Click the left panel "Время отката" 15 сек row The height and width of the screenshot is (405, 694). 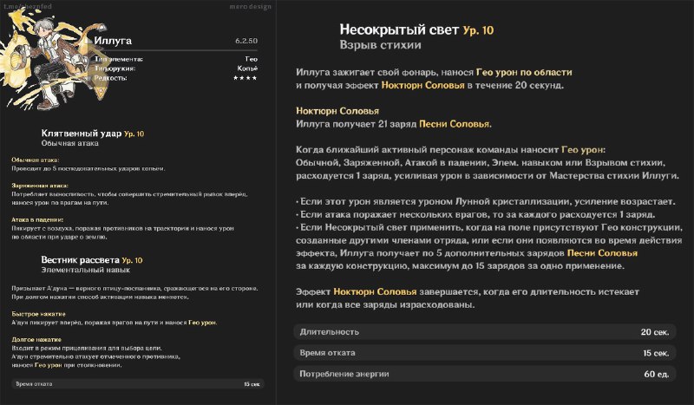[x=138, y=384]
